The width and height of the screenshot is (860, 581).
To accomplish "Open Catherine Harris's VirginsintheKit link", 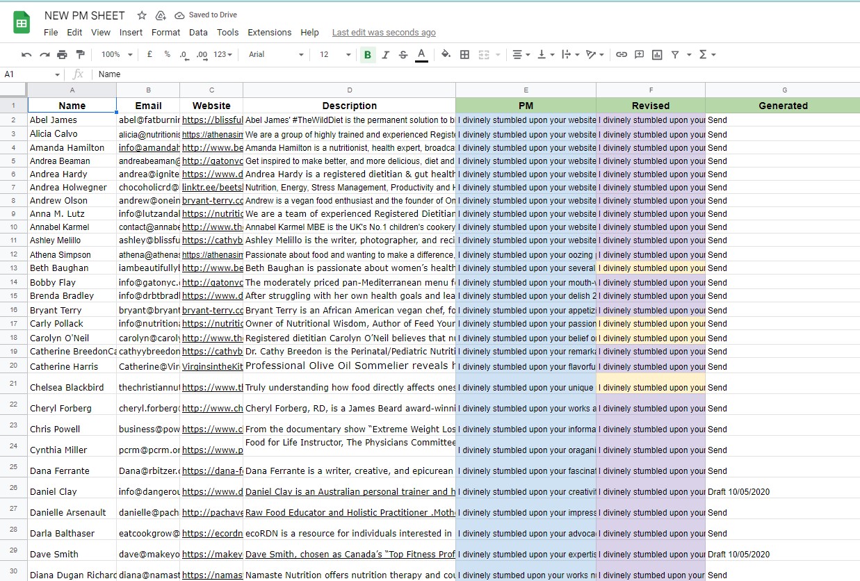I will click(213, 366).
